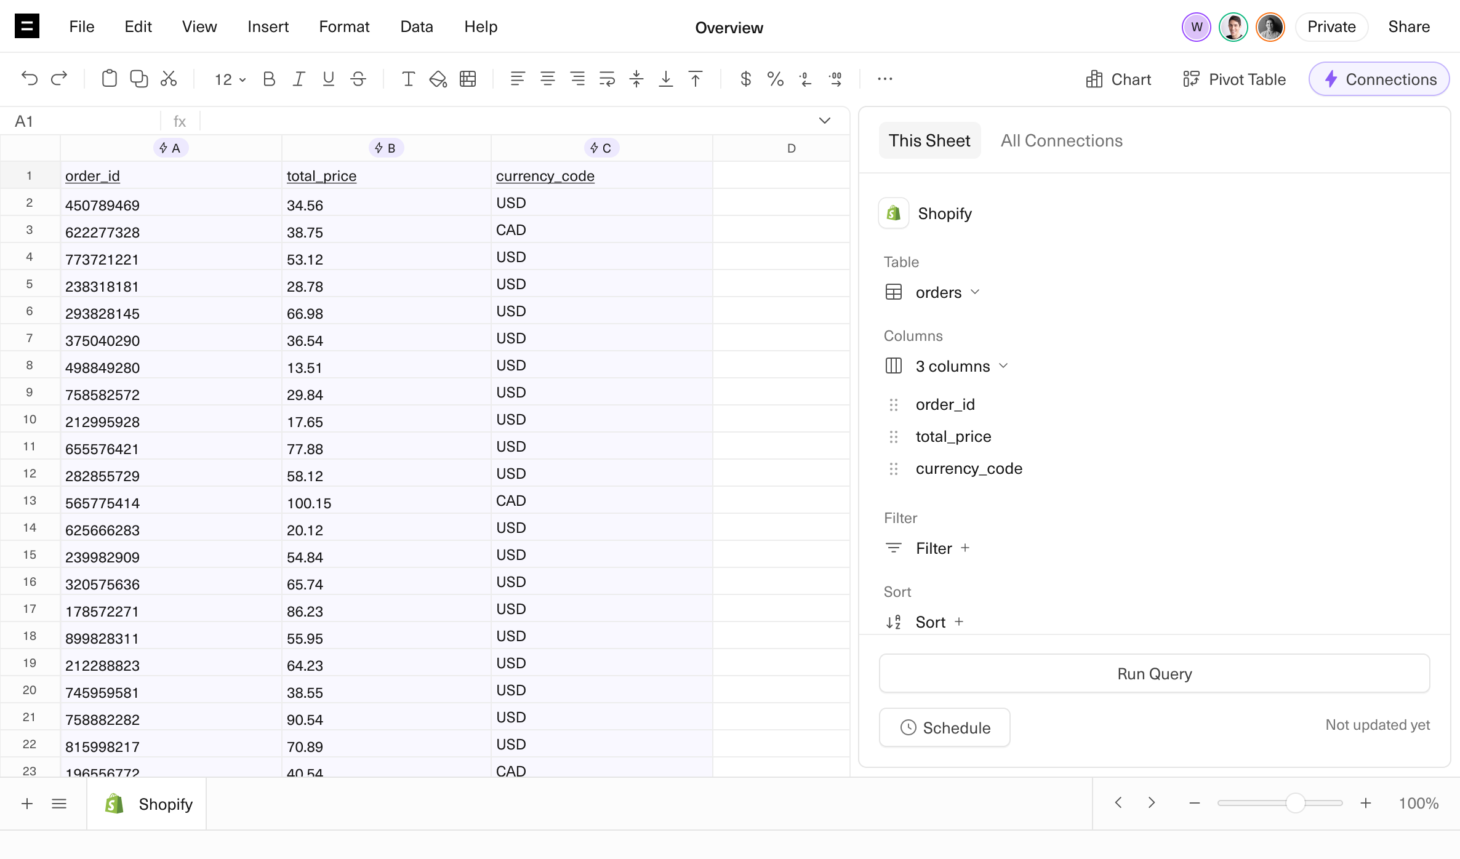Expand the 3 columns dropdown
This screenshot has width=1460, height=859.
coord(961,366)
